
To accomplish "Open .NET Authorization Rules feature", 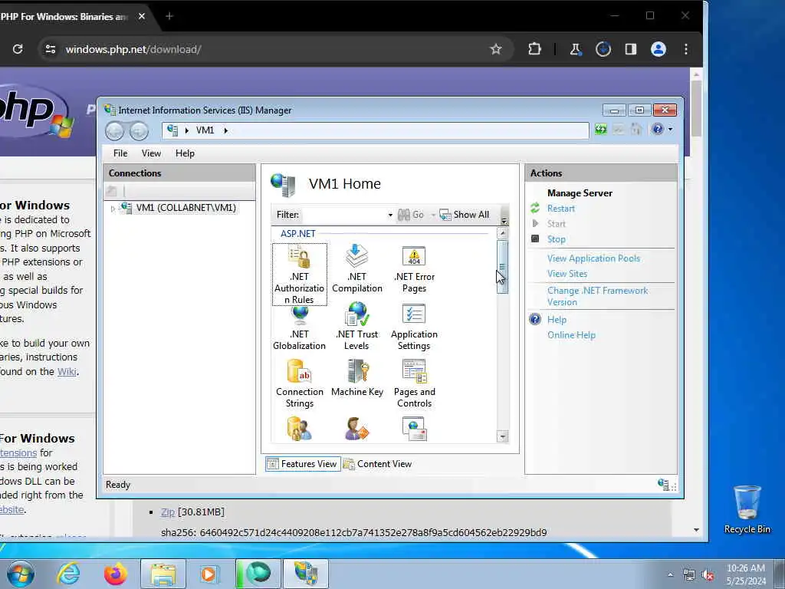I will point(300,275).
